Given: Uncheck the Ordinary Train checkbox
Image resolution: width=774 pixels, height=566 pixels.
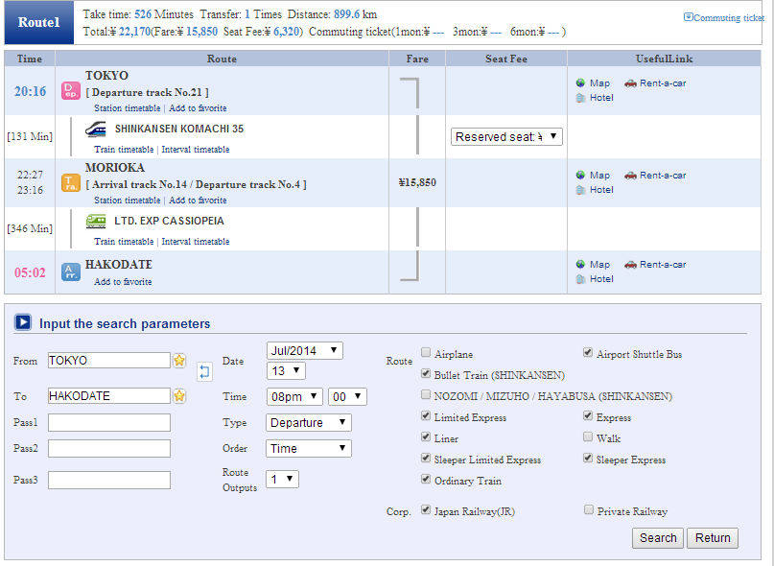Looking at the screenshot, I should coord(426,479).
